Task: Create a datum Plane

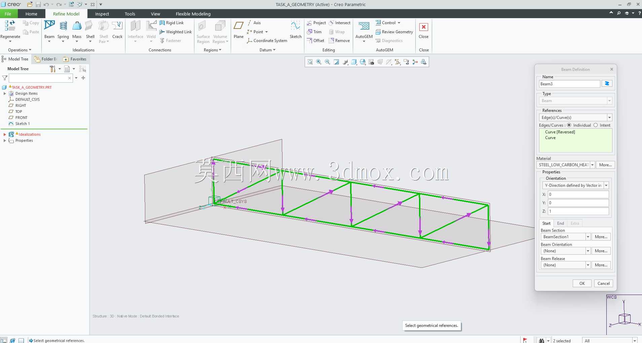Action: [239, 30]
